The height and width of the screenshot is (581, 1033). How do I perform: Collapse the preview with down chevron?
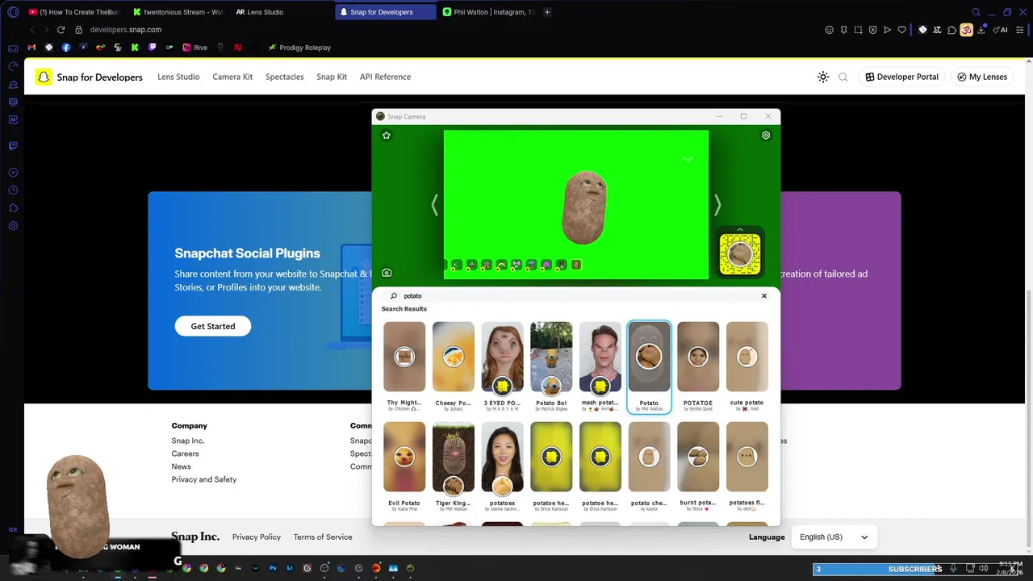point(688,160)
